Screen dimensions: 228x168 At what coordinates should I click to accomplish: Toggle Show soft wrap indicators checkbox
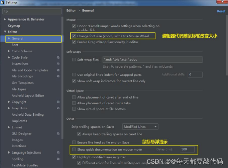74,81
